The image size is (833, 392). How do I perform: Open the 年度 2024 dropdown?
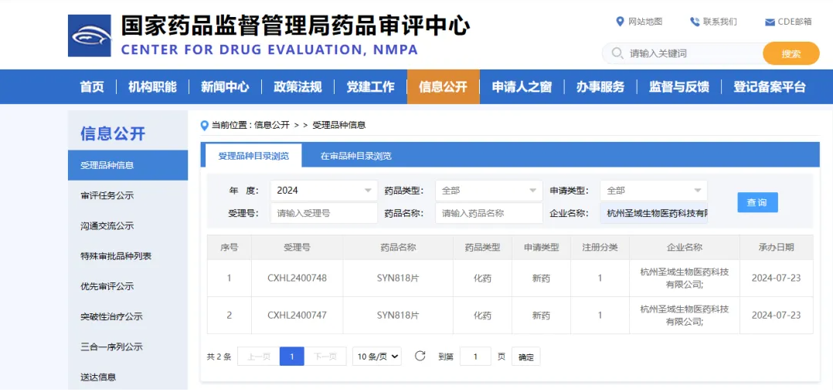[324, 191]
